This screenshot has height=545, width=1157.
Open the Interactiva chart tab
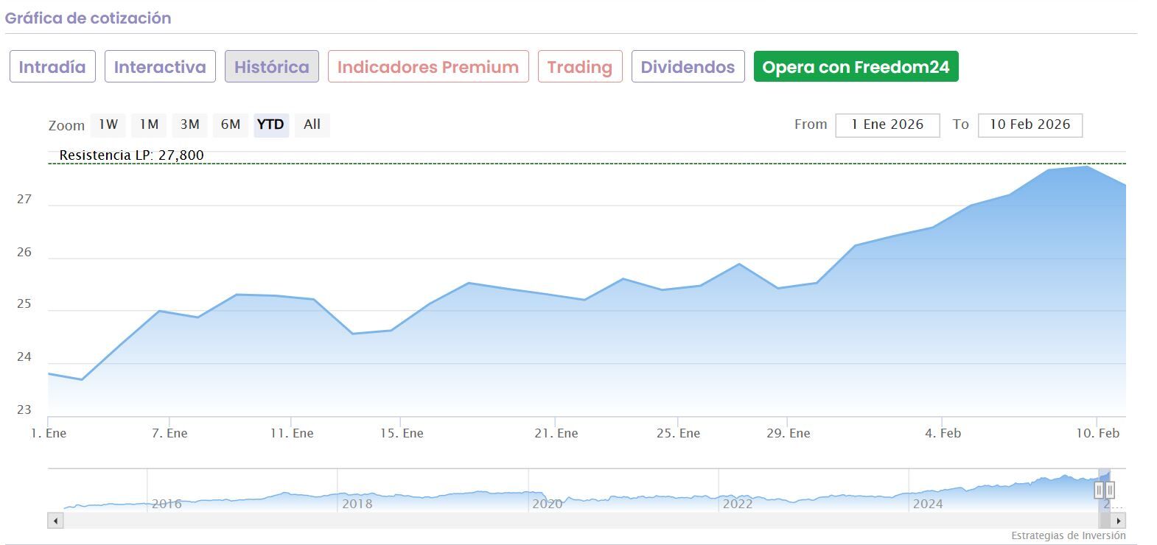[160, 67]
